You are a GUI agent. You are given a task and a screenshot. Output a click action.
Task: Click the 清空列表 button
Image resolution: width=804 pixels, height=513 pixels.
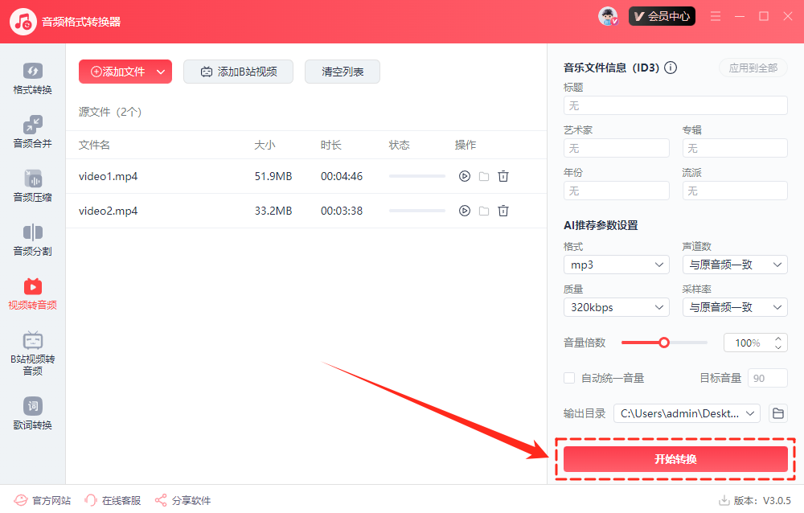[343, 72]
